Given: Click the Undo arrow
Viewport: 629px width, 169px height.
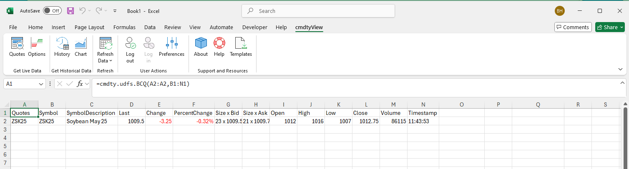Looking at the screenshot, I should [82, 11].
